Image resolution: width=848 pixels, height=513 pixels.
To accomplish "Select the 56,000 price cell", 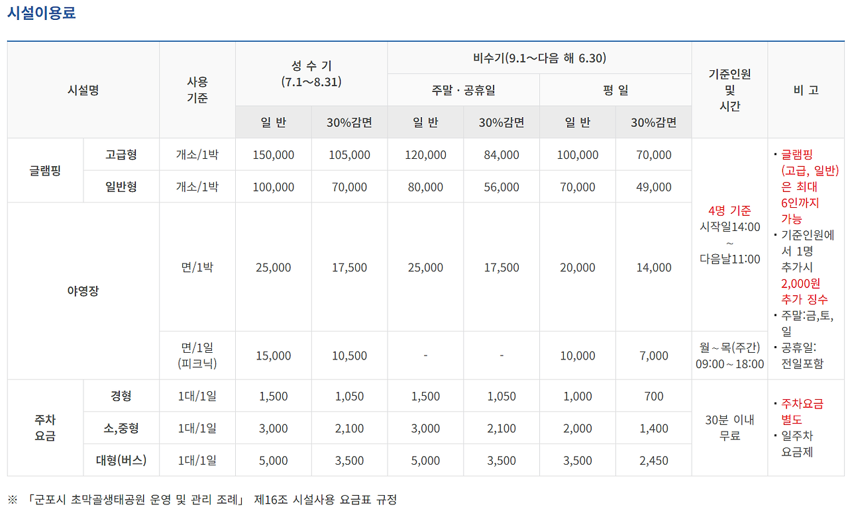I will 502,187.
